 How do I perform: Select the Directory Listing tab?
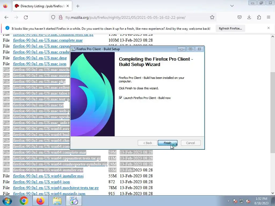coord(42,6)
